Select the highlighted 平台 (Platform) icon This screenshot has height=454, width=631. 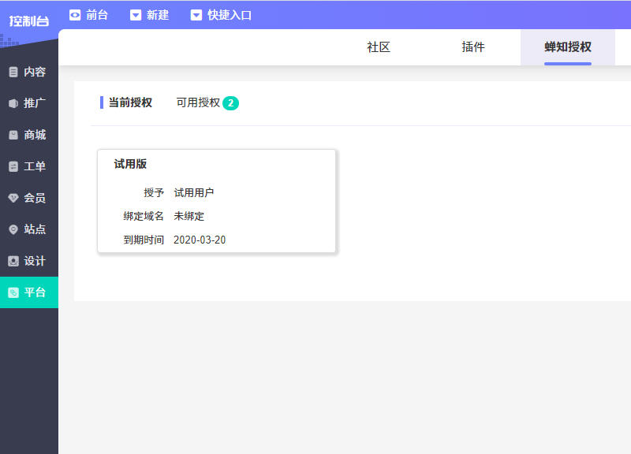(x=12, y=292)
